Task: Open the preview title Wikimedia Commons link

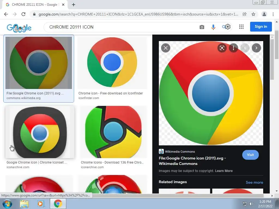Action: click(192, 161)
